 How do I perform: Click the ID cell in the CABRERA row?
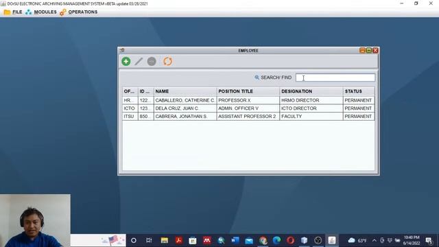tap(146, 116)
